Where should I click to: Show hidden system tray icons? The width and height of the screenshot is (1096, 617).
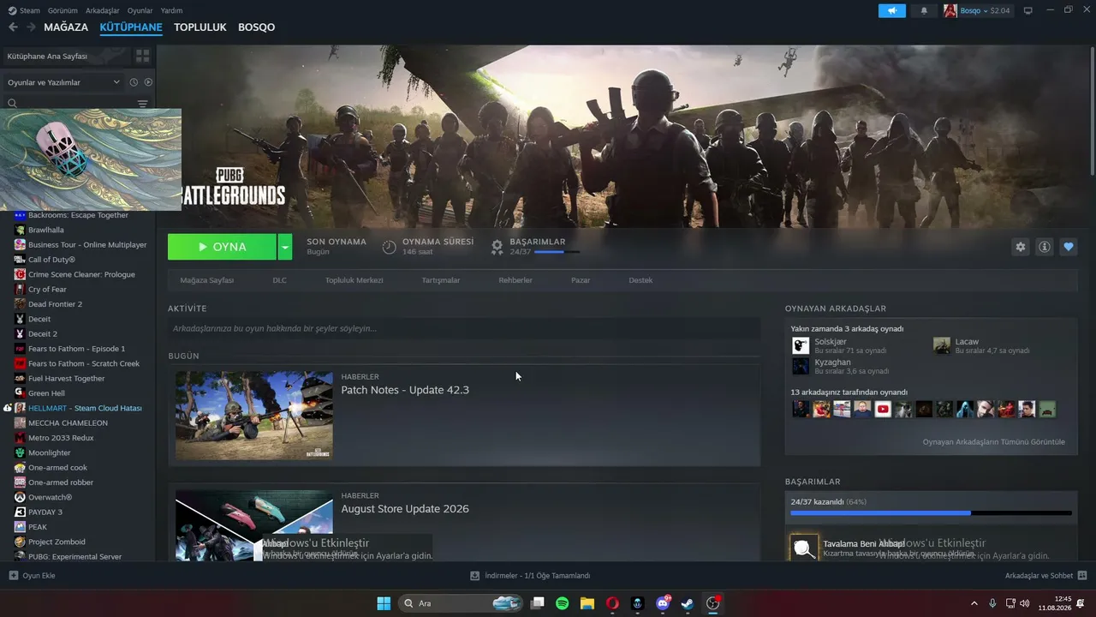tap(974, 603)
